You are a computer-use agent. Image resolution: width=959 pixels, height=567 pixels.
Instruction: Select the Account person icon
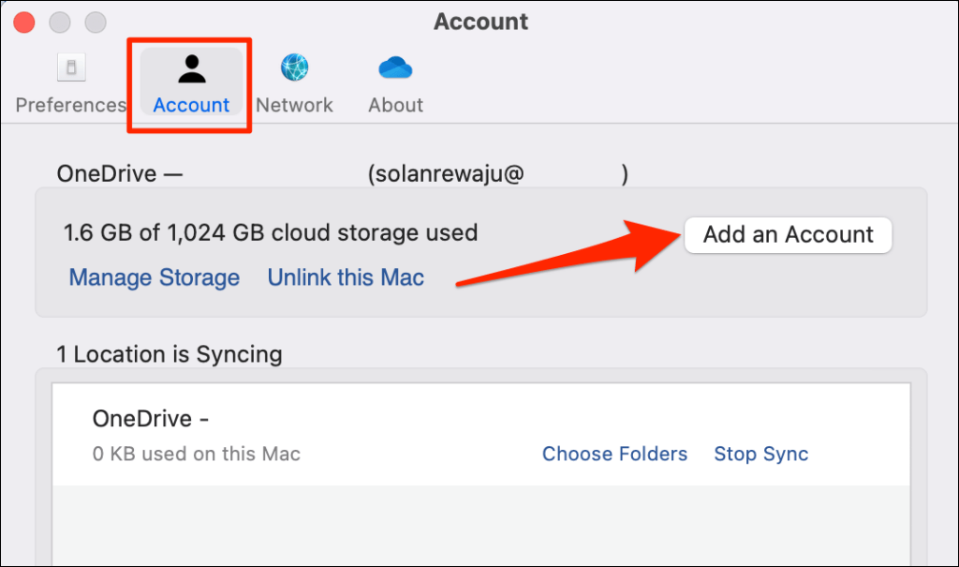pyautogui.click(x=191, y=68)
